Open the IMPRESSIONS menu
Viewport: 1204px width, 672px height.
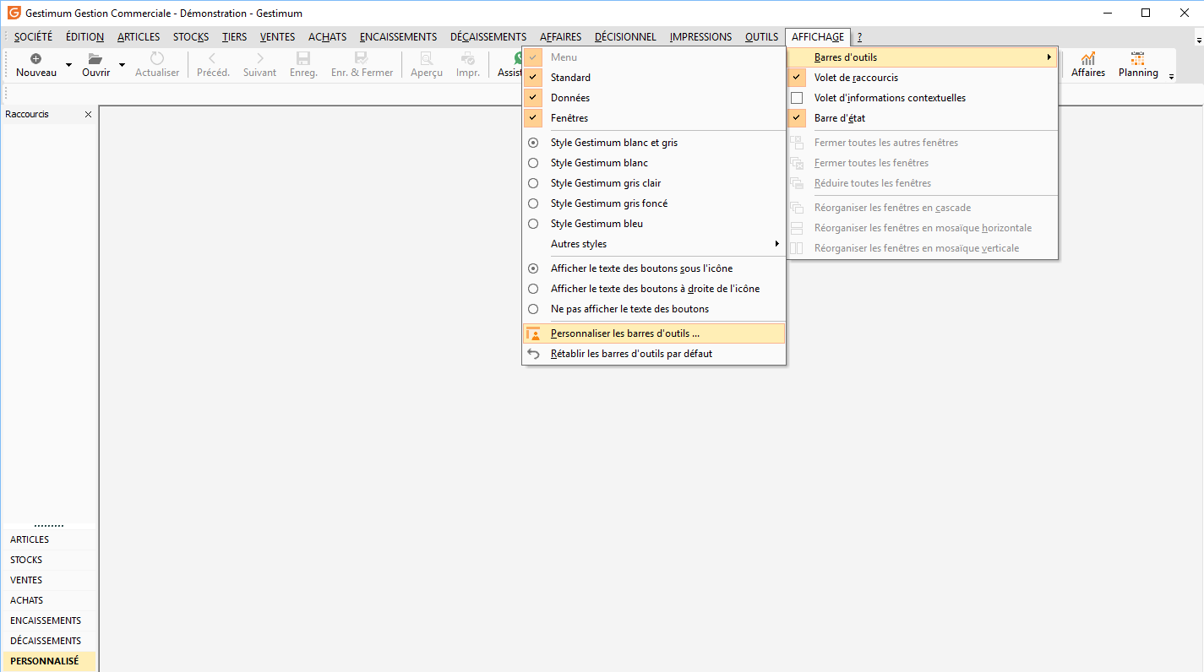click(x=700, y=37)
